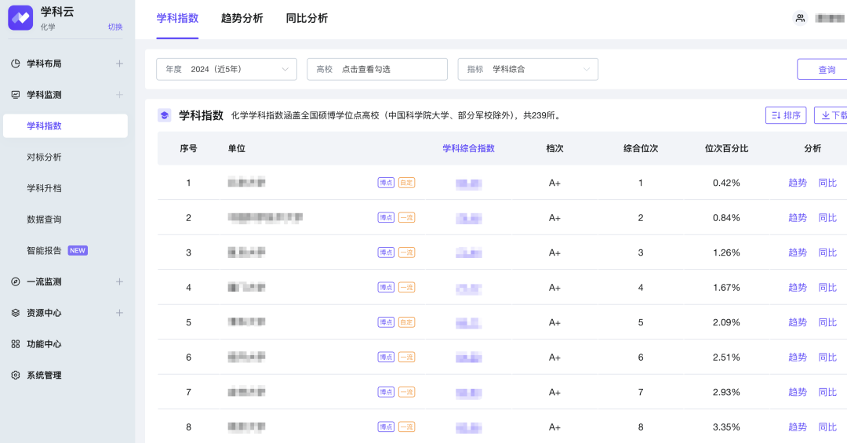Select 数据查询 in the sidebar
Screen dimensions: 847x443
[44, 220]
